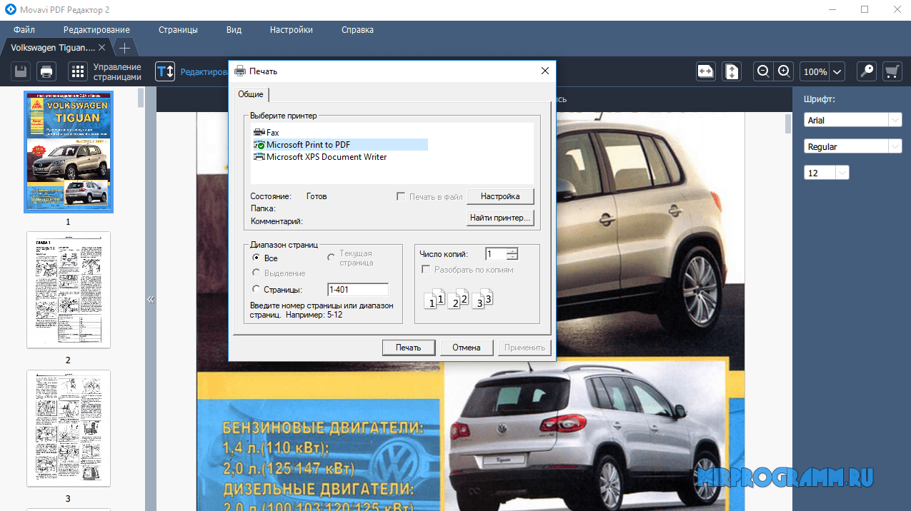This screenshot has height=511, width=911.
Task: Select the "Текущая страница" radio button
Action: tap(331, 258)
